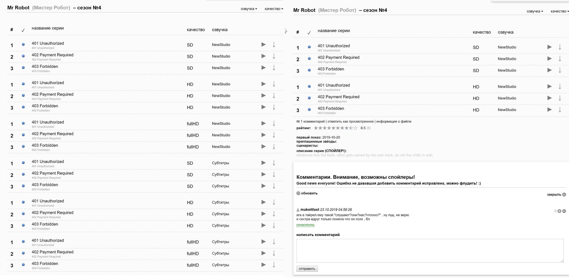Play 402 Payment Required HD NewStudio, right list
The height and width of the screenshot is (278, 569).
[549, 98]
